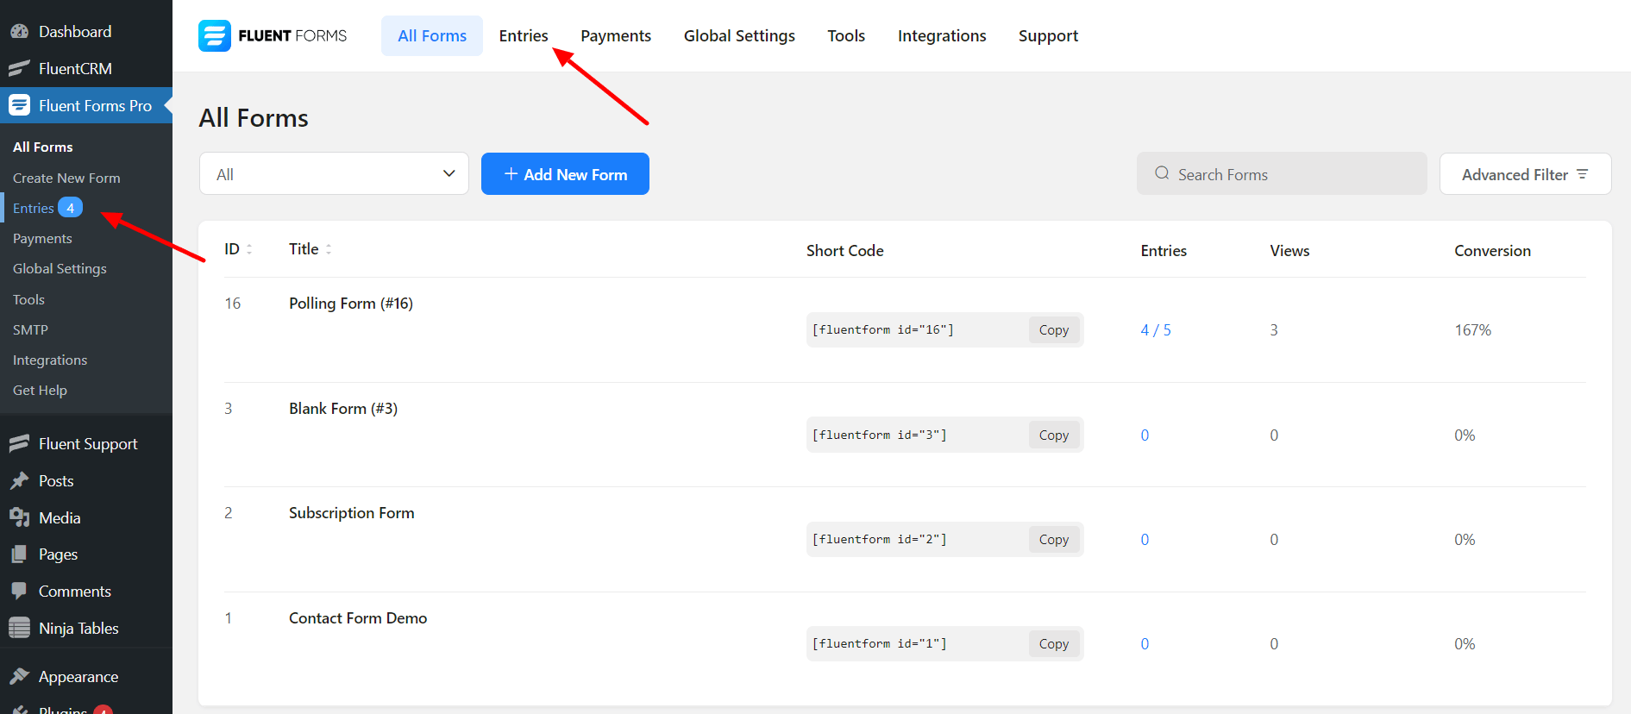The image size is (1631, 714).
Task: Open the All forms filter dropdown
Action: (334, 174)
